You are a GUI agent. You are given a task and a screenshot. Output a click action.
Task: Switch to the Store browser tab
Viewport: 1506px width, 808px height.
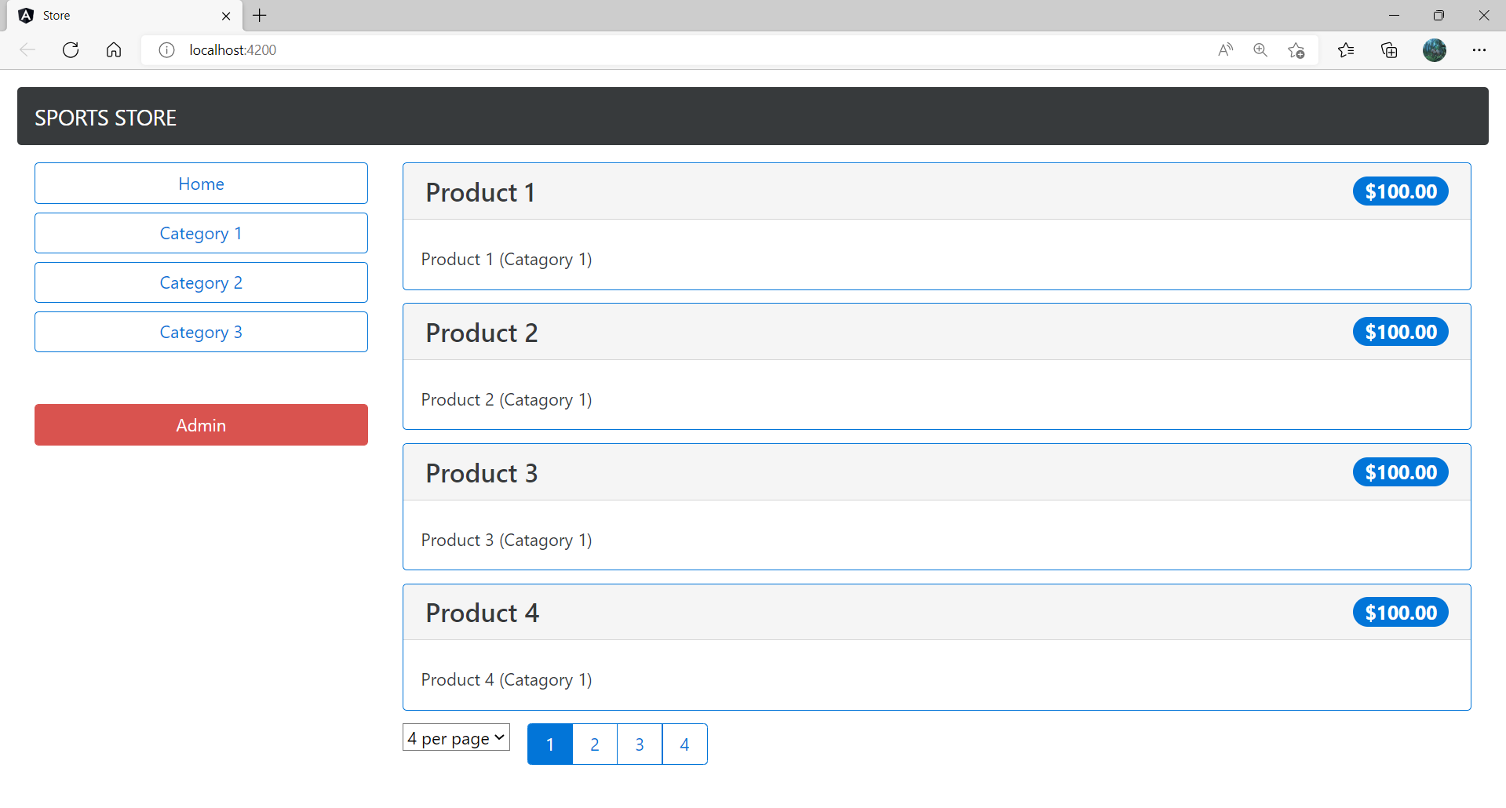(118, 16)
